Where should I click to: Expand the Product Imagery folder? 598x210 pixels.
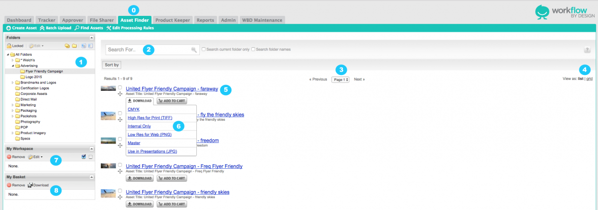pos(13,133)
